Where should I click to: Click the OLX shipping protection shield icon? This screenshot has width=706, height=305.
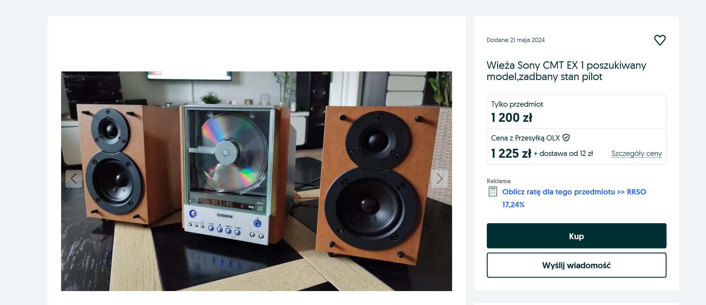click(566, 138)
